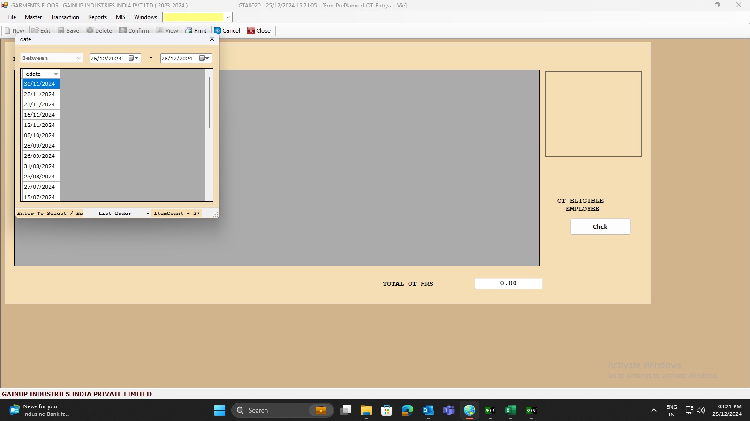Click the red Close toolbar icon
This screenshot has width=750, height=421.
tap(251, 30)
